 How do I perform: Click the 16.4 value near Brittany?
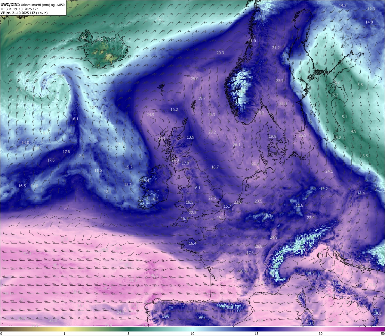pyautogui.click(x=192, y=243)
